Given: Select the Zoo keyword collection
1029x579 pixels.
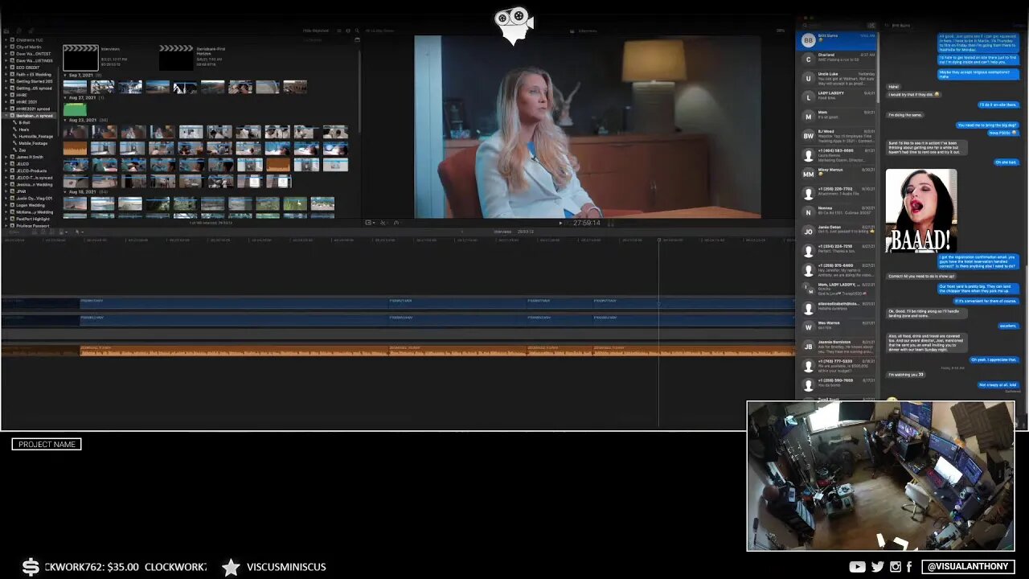Looking at the screenshot, I should (21, 150).
